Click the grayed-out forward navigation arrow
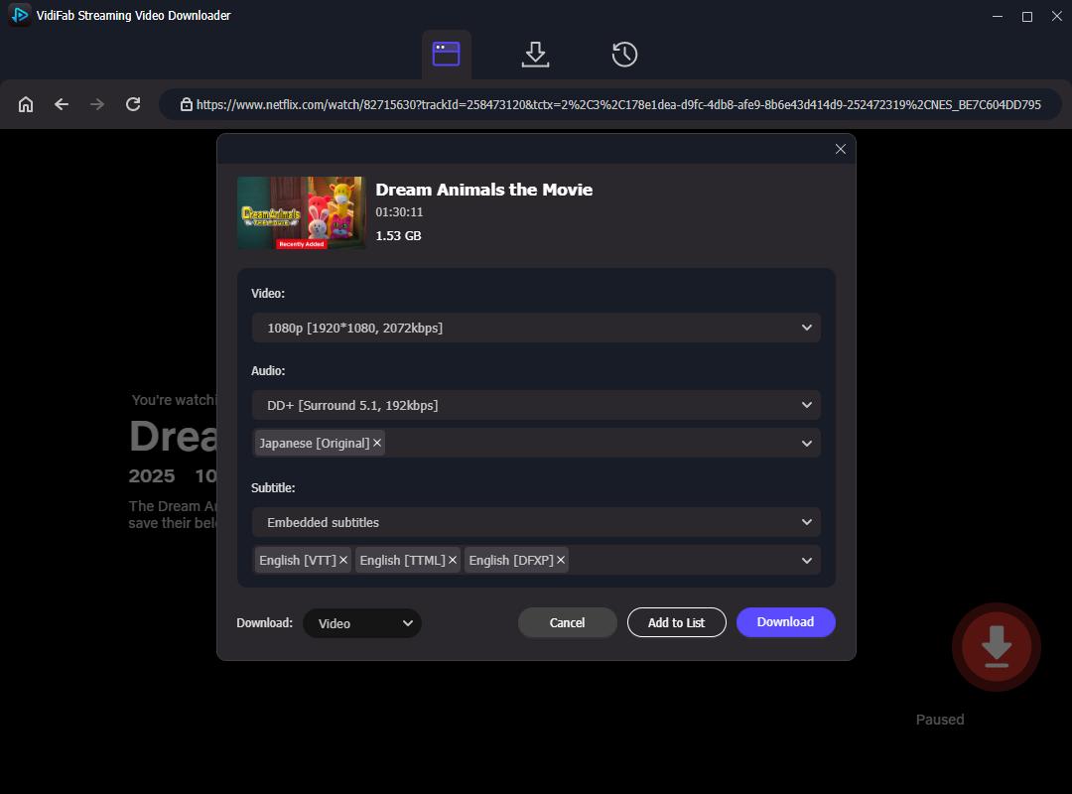The image size is (1072, 794). coord(96,103)
